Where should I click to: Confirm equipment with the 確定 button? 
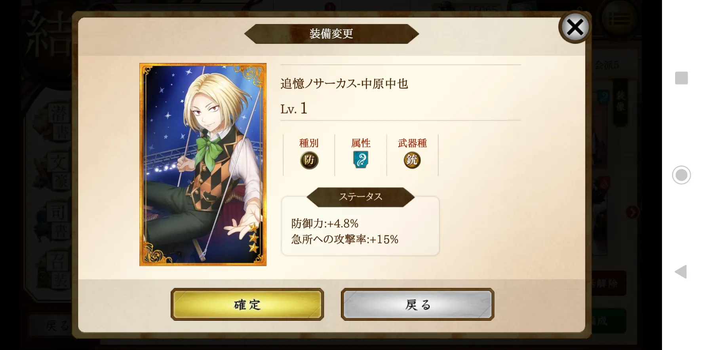[x=247, y=304]
